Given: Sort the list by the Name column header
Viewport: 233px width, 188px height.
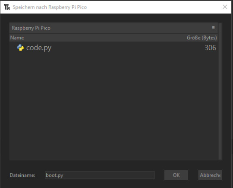Looking at the screenshot, I should [17, 38].
